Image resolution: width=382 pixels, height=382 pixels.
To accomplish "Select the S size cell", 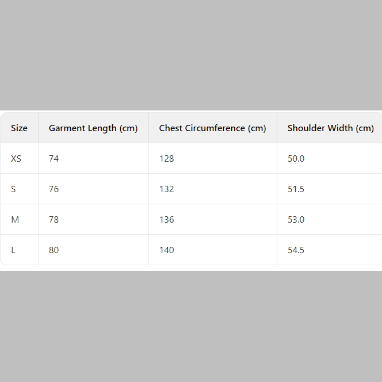I will (x=14, y=189).
